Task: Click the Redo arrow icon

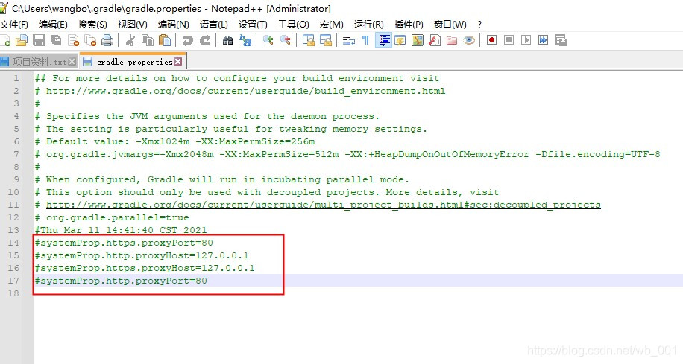Action: point(205,40)
